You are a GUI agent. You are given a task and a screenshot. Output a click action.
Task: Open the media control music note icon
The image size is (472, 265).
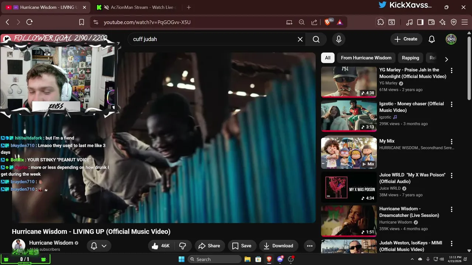tap(409, 22)
